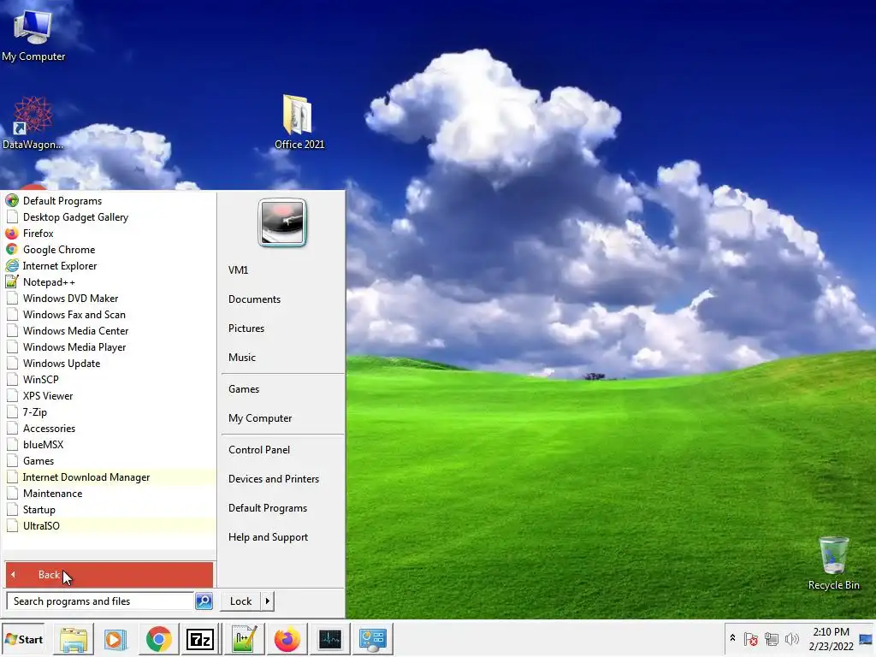Show hidden tray icons arrow
Image resolution: width=876 pixels, height=657 pixels.
coord(732,638)
